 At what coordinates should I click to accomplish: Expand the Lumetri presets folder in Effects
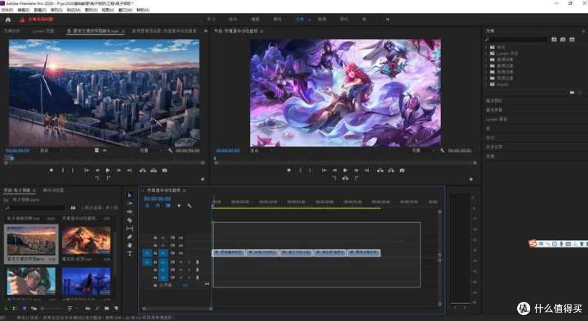(x=486, y=53)
